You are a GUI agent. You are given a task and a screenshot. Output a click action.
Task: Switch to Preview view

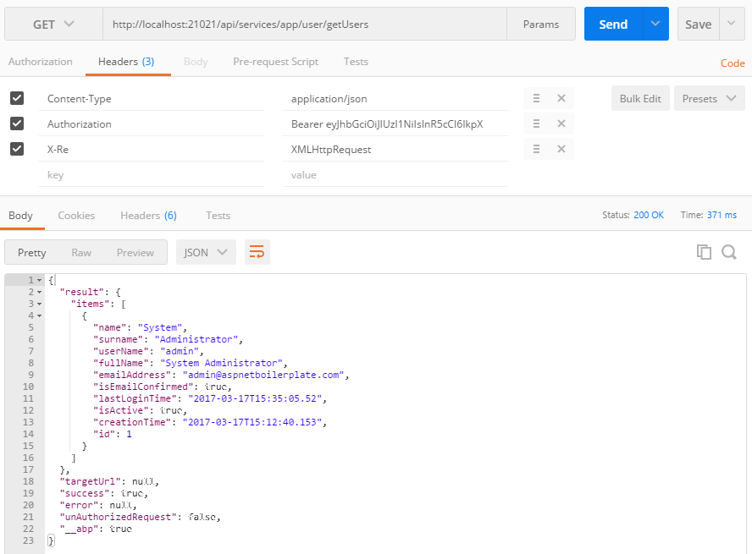(x=135, y=252)
